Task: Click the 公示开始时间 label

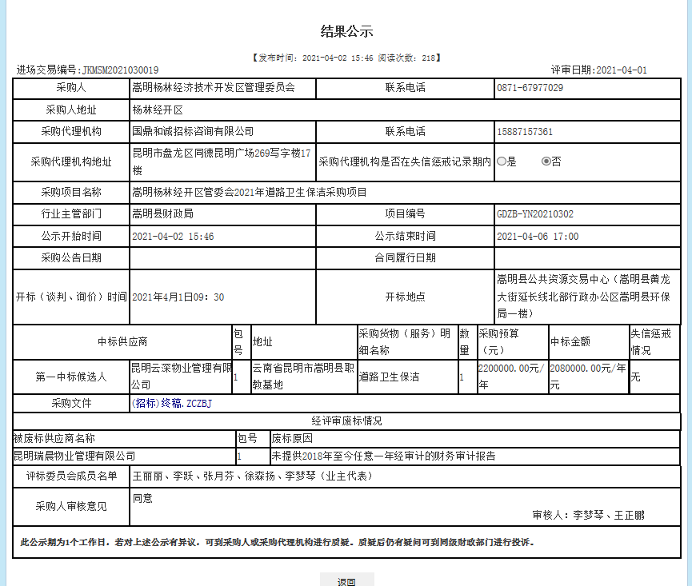Action: 71,237
